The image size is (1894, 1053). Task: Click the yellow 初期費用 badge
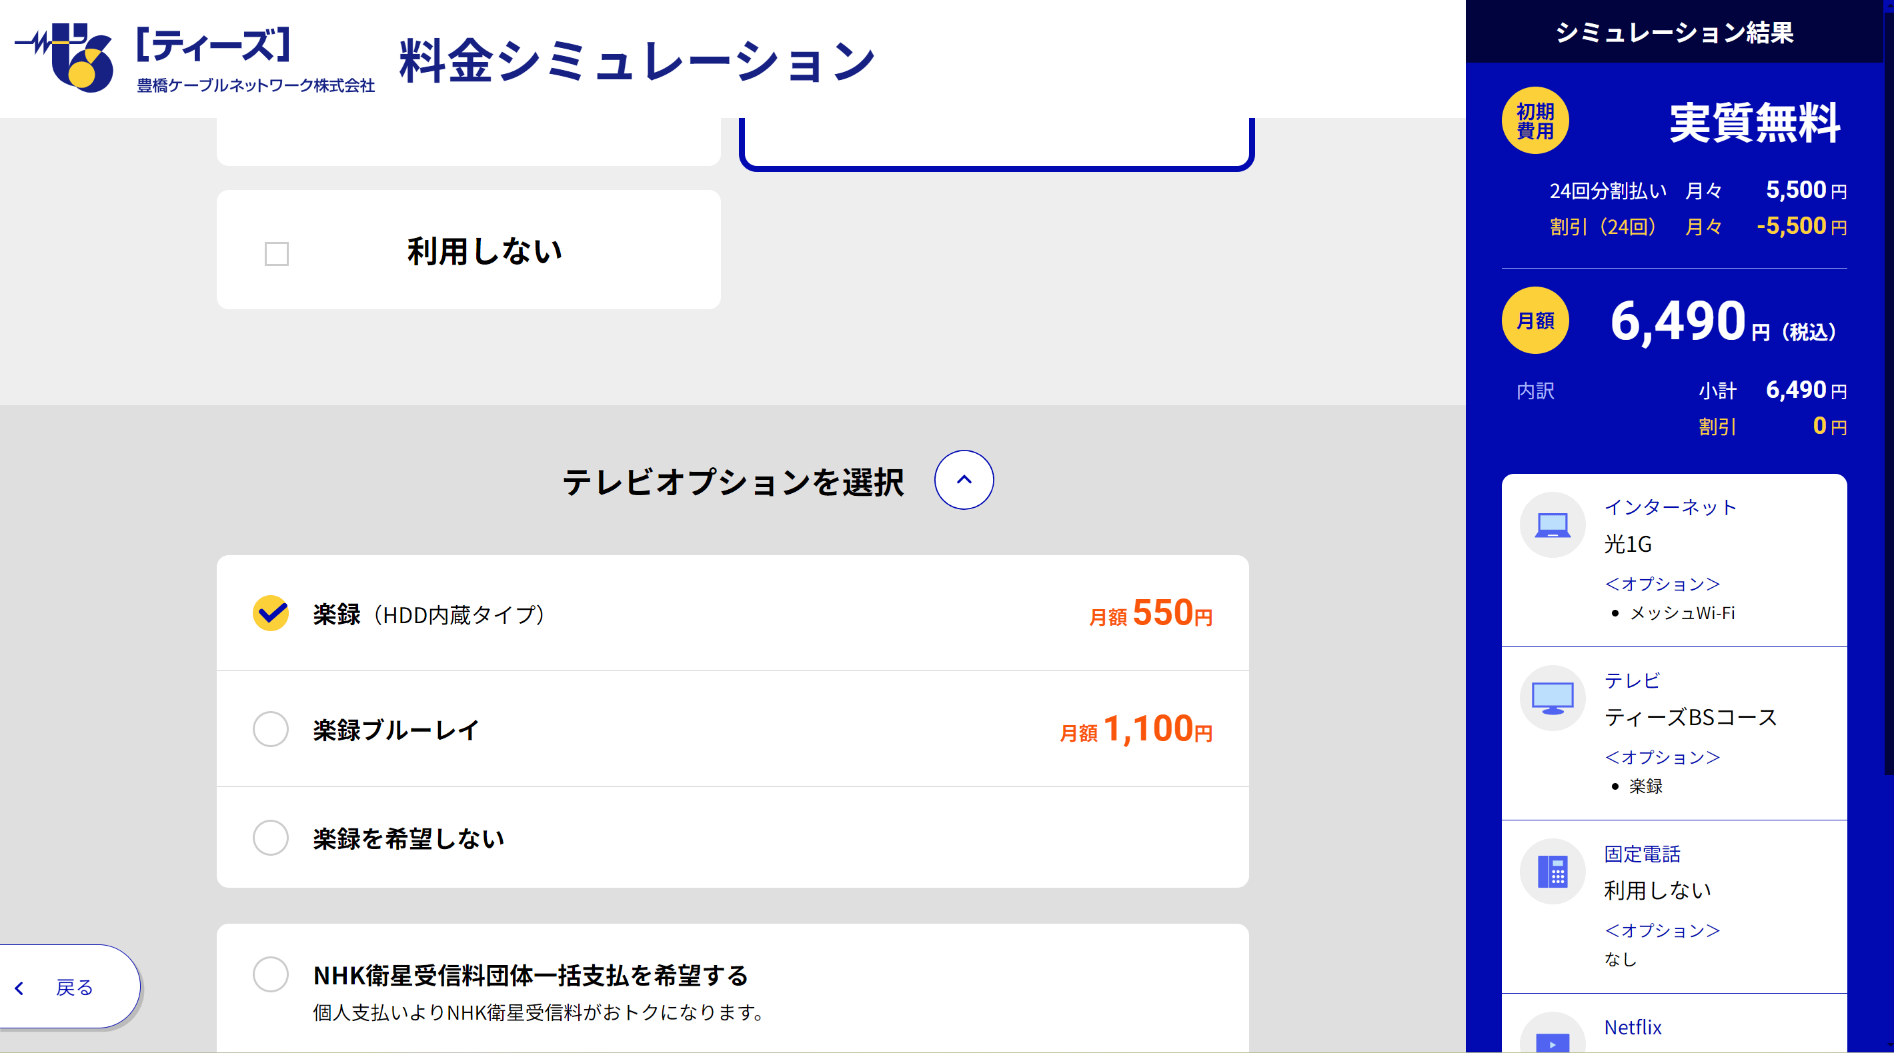pyautogui.click(x=1535, y=121)
